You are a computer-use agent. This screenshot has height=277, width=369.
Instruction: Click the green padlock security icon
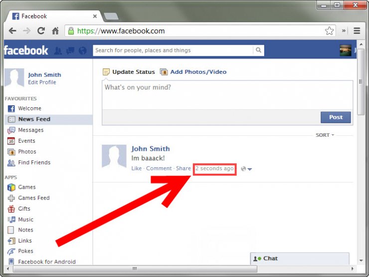point(71,31)
